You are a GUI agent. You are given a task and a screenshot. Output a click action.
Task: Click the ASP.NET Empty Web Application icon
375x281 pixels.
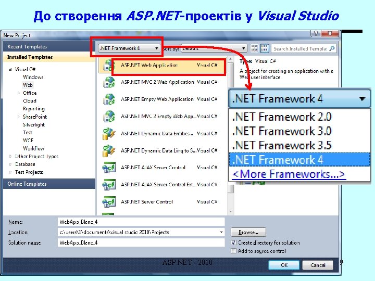tap(109, 99)
